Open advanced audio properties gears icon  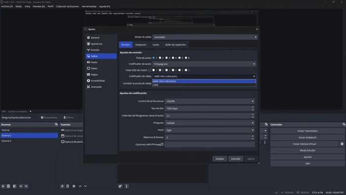pyautogui.click(x=120, y=186)
